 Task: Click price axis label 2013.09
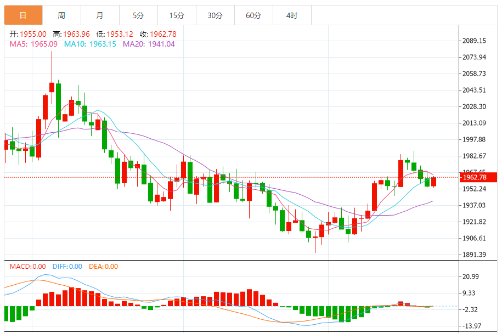474,123
